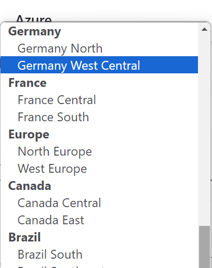Click the France group header
212x268 pixels.
point(28,83)
